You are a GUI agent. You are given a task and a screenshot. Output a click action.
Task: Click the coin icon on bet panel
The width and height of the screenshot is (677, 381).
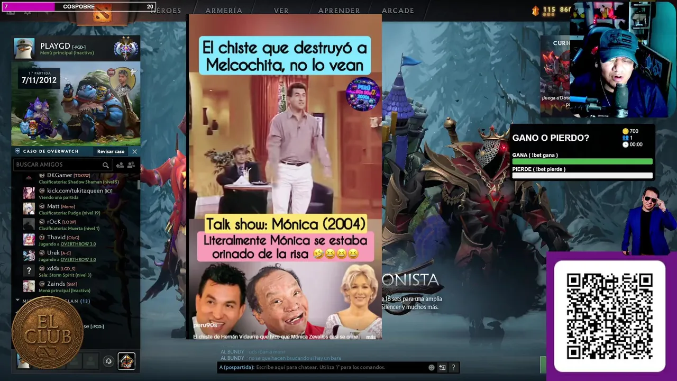point(625,131)
